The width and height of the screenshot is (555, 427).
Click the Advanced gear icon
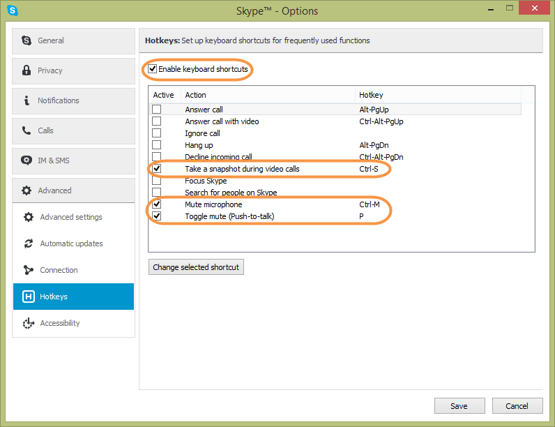point(26,190)
